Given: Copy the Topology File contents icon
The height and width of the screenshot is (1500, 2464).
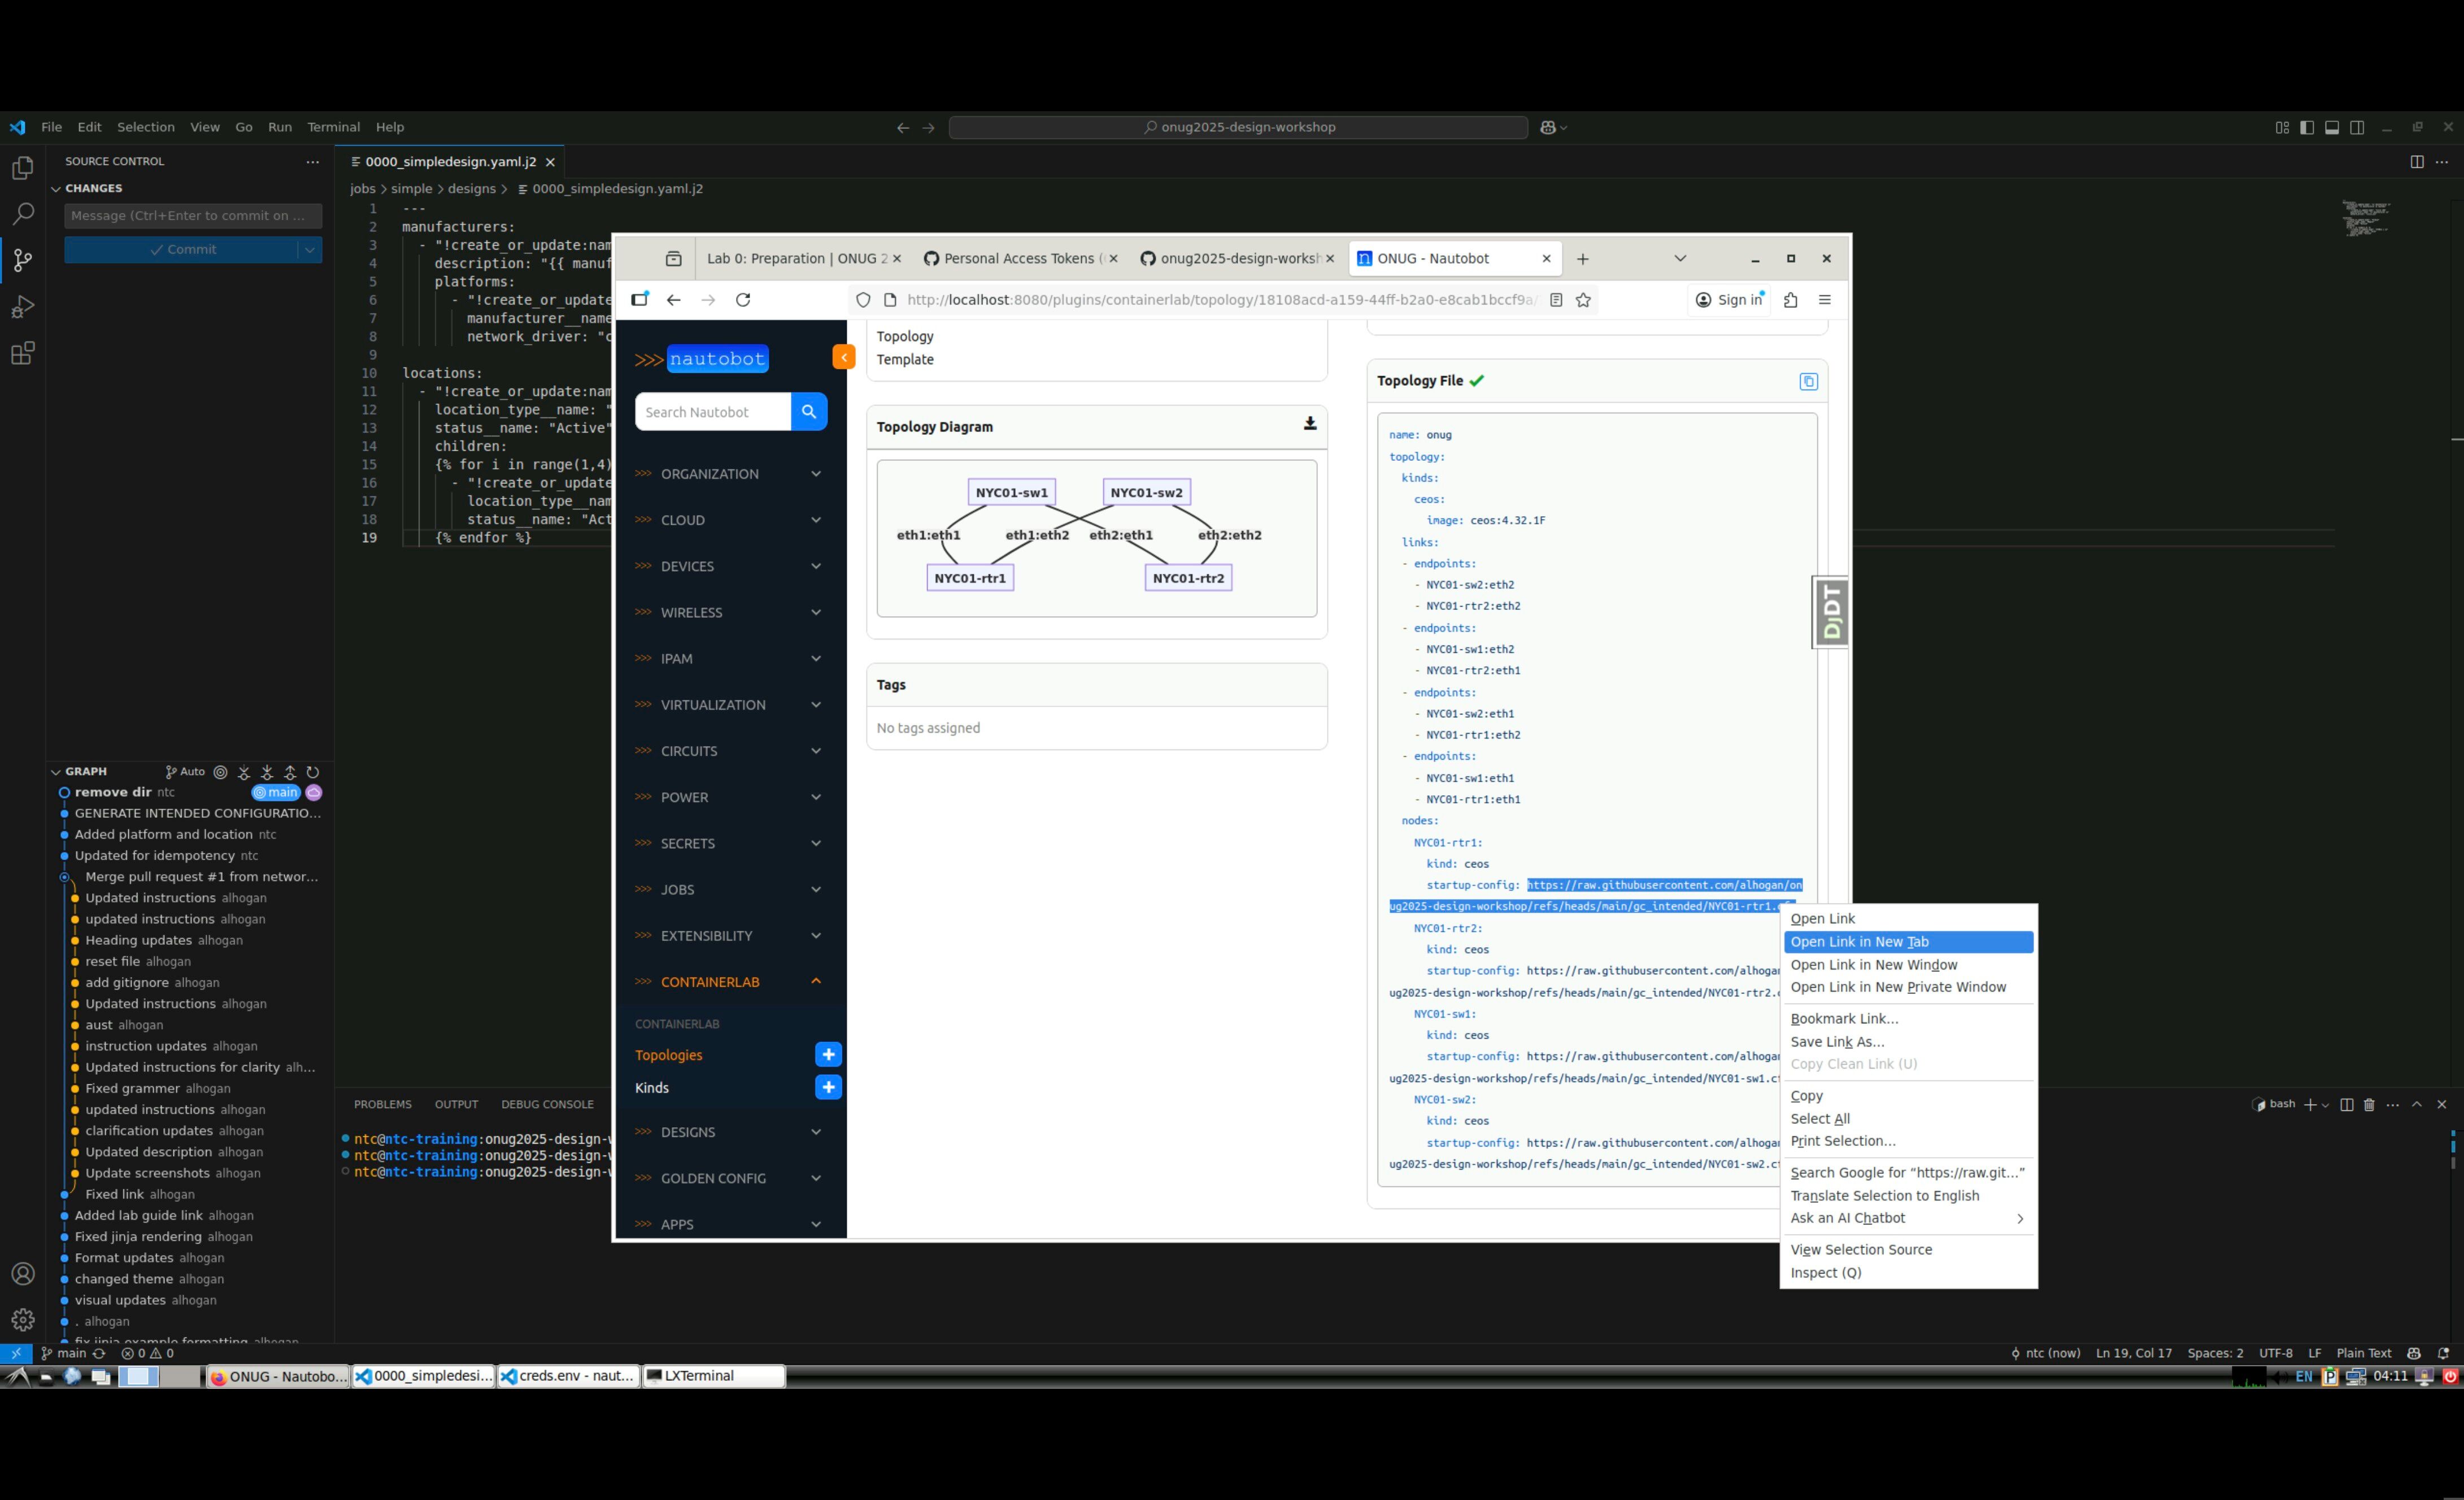Looking at the screenshot, I should (1807, 381).
